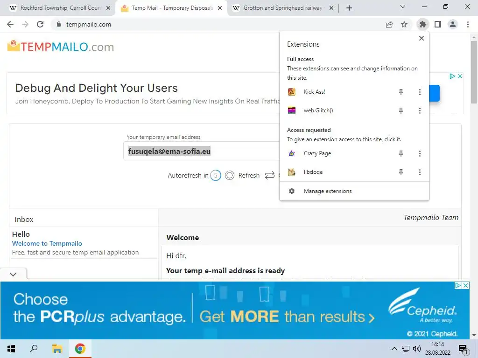Select web.Glitch() extension entry

(x=338, y=110)
